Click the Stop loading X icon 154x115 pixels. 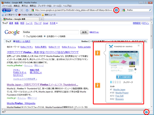22,10
